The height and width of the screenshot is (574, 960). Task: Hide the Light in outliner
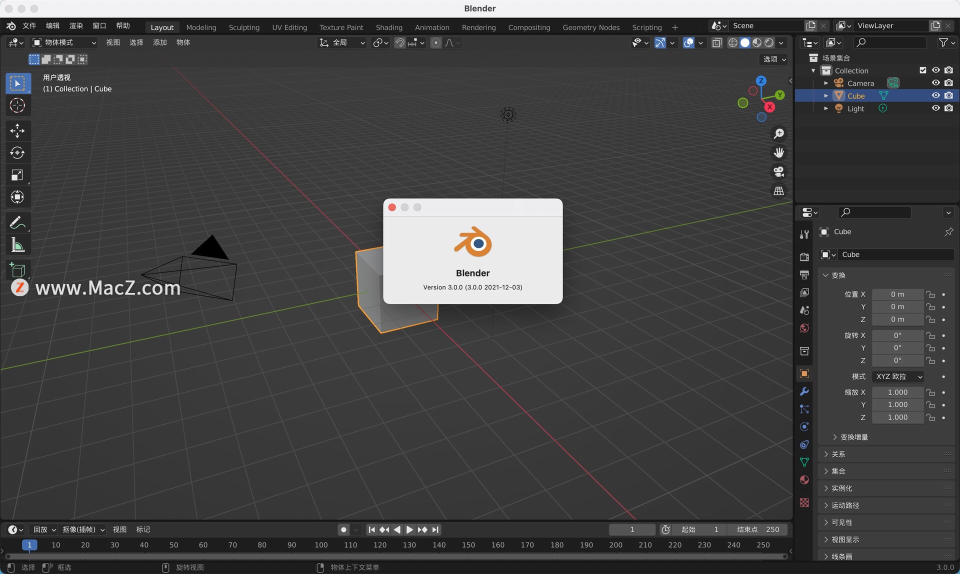tap(935, 108)
